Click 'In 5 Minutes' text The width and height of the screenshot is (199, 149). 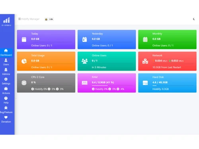[99, 67]
